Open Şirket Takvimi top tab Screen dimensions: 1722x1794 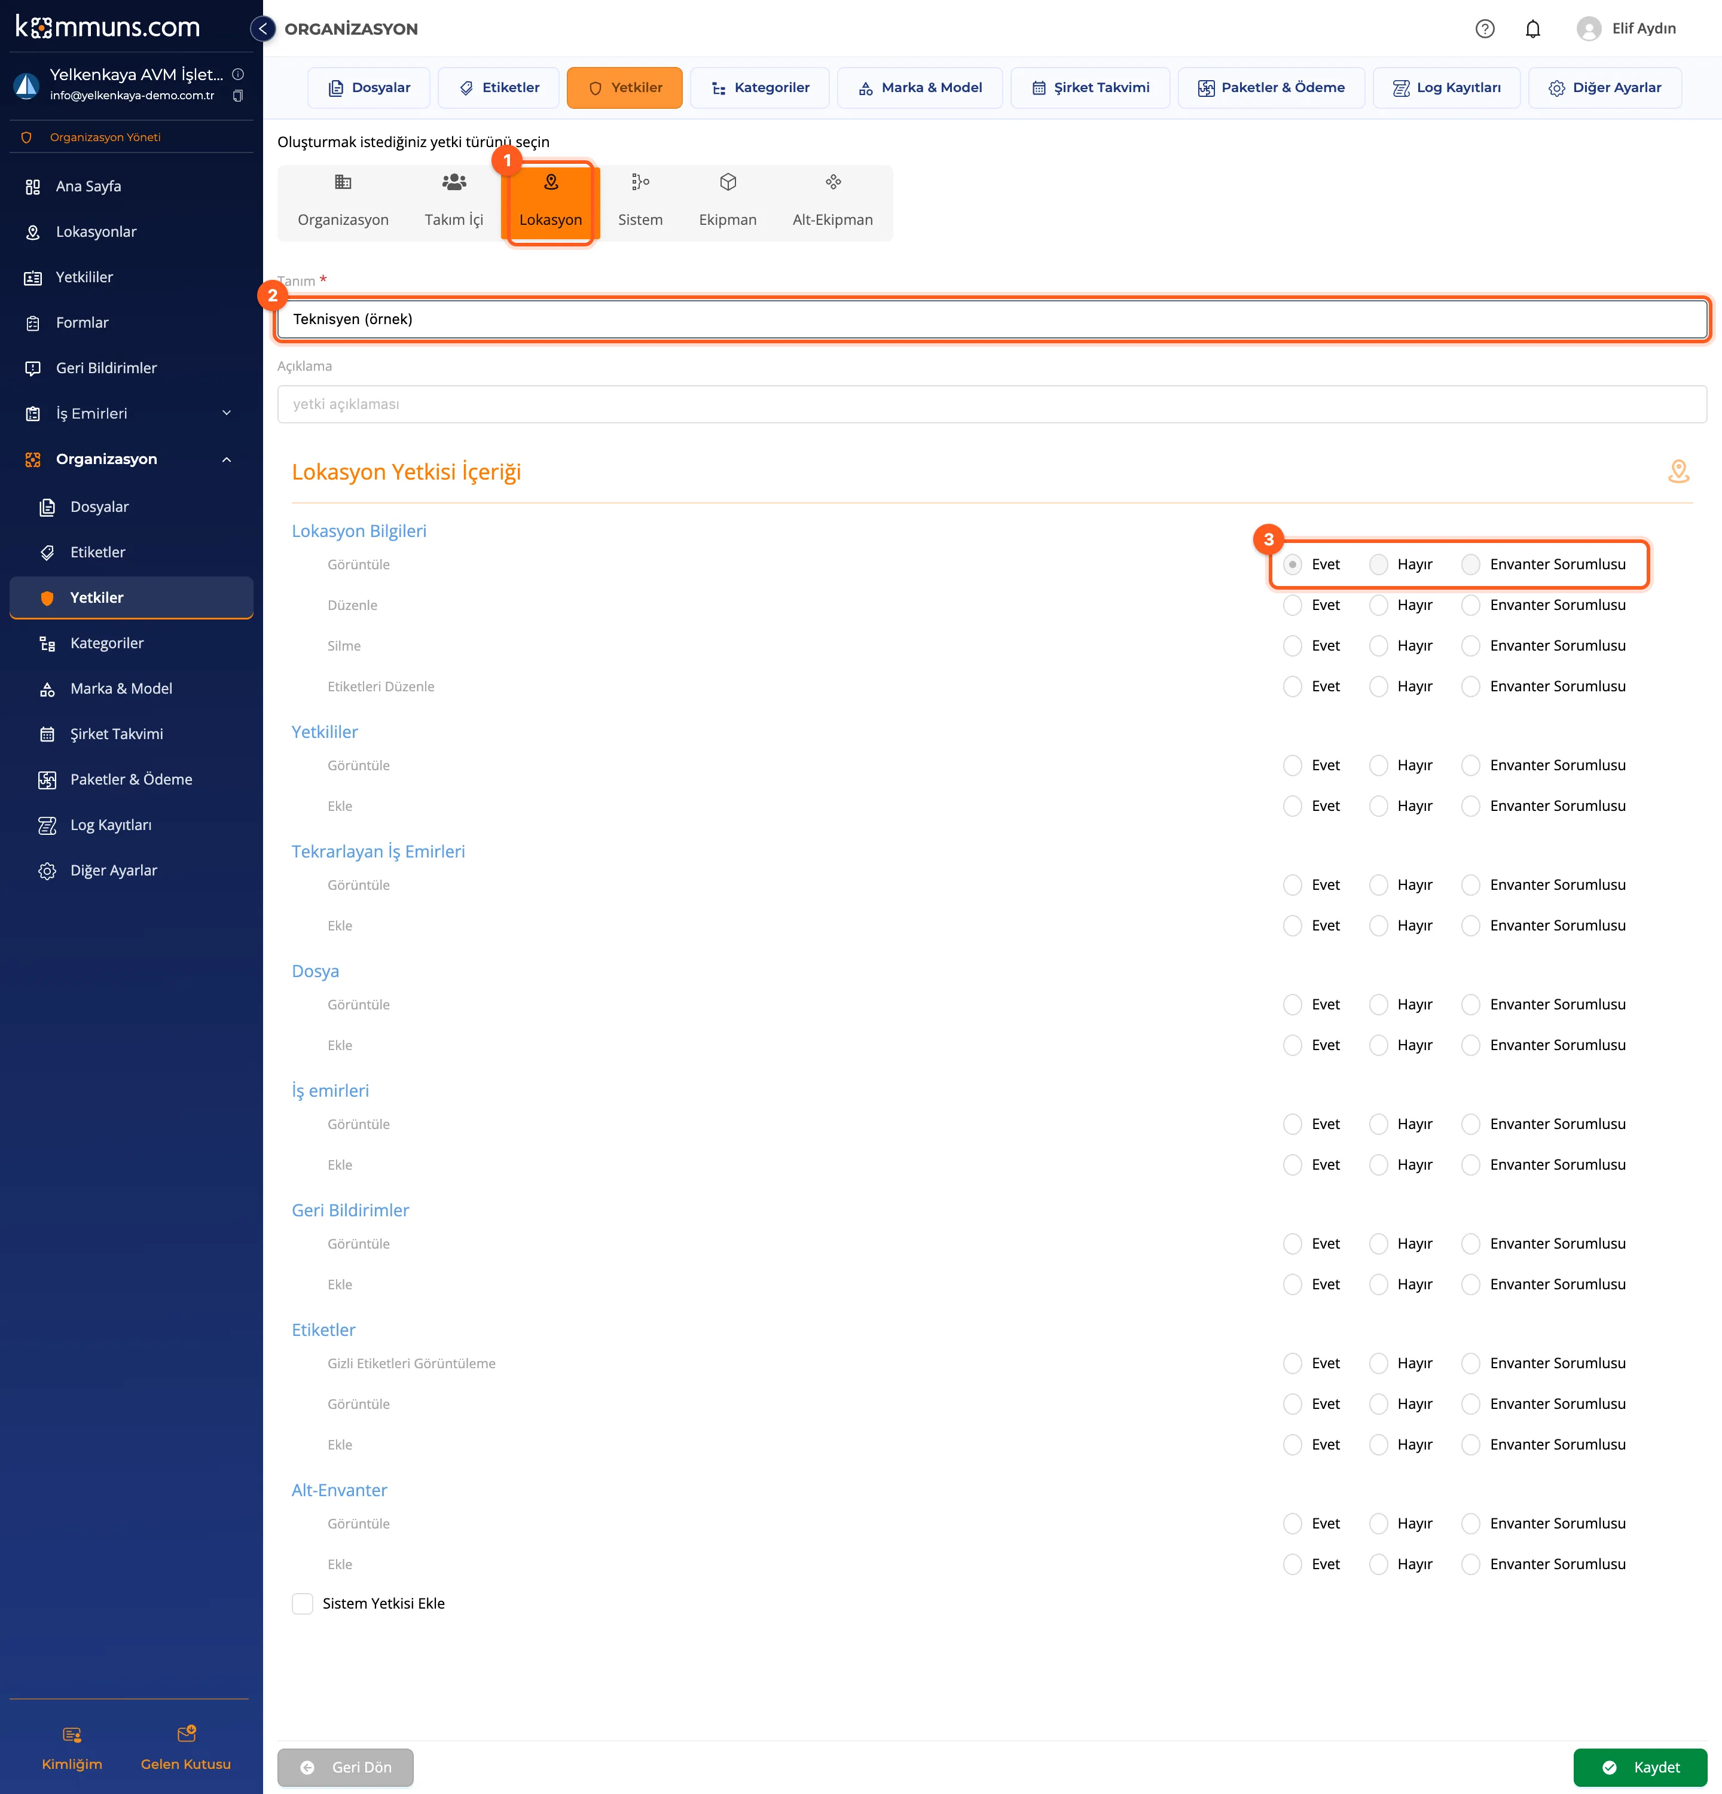point(1090,88)
